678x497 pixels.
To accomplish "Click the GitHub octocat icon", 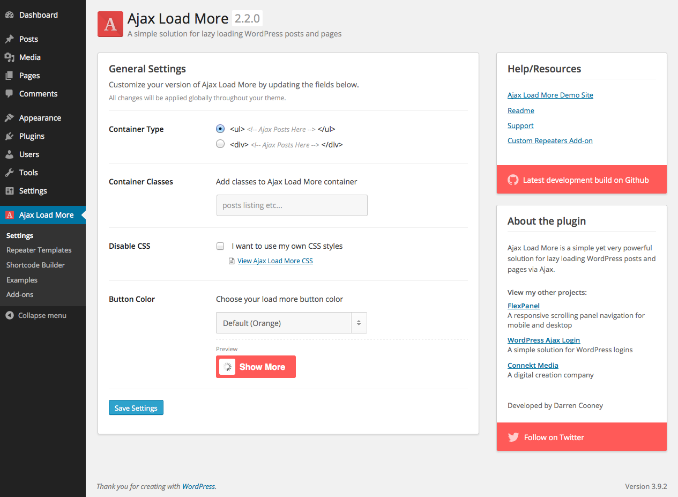I will 513,180.
